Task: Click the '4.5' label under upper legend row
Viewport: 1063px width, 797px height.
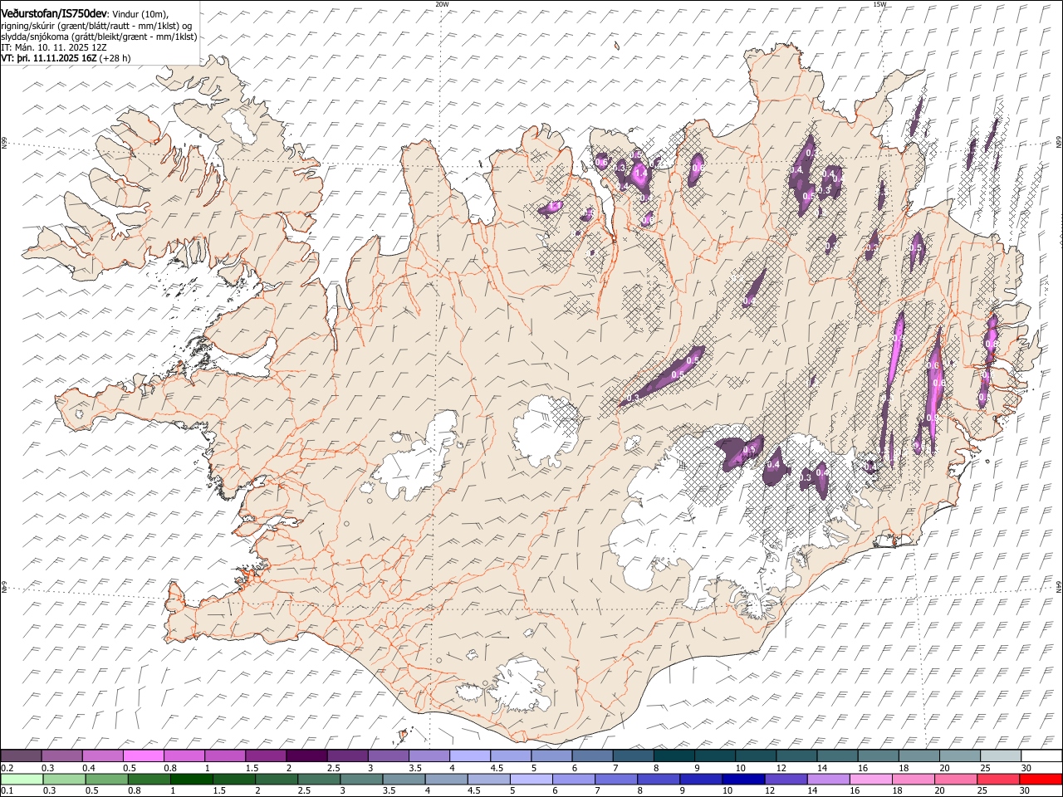Action: pyautogui.click(x=497, y=768)
